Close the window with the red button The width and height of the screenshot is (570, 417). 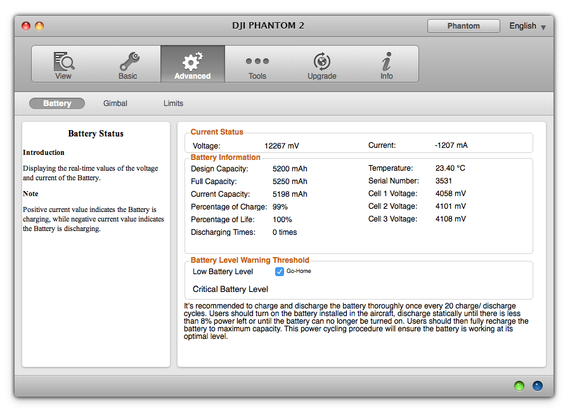click(26, 26)
